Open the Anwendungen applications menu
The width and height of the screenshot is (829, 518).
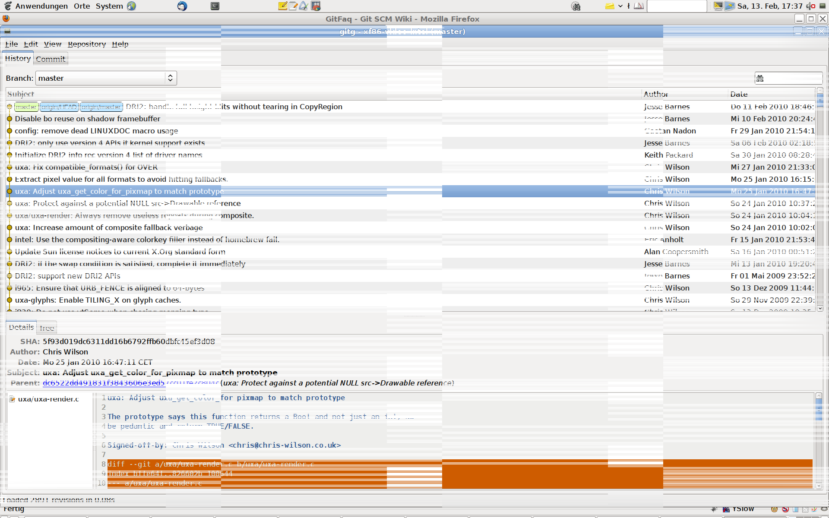(41, 6)
